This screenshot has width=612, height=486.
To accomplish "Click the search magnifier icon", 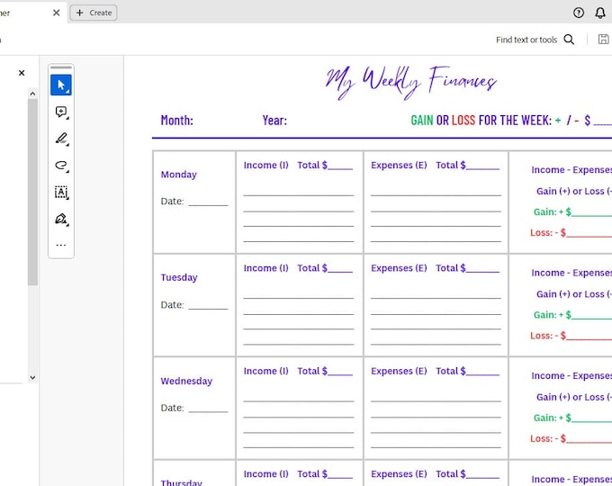I will 569,40.
